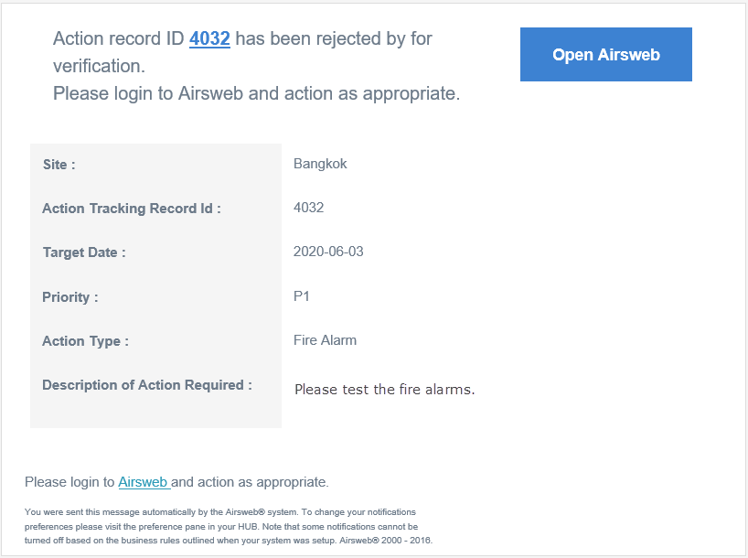
Task: Click the Description of Action Required label
Action: (x=147, y=385)
